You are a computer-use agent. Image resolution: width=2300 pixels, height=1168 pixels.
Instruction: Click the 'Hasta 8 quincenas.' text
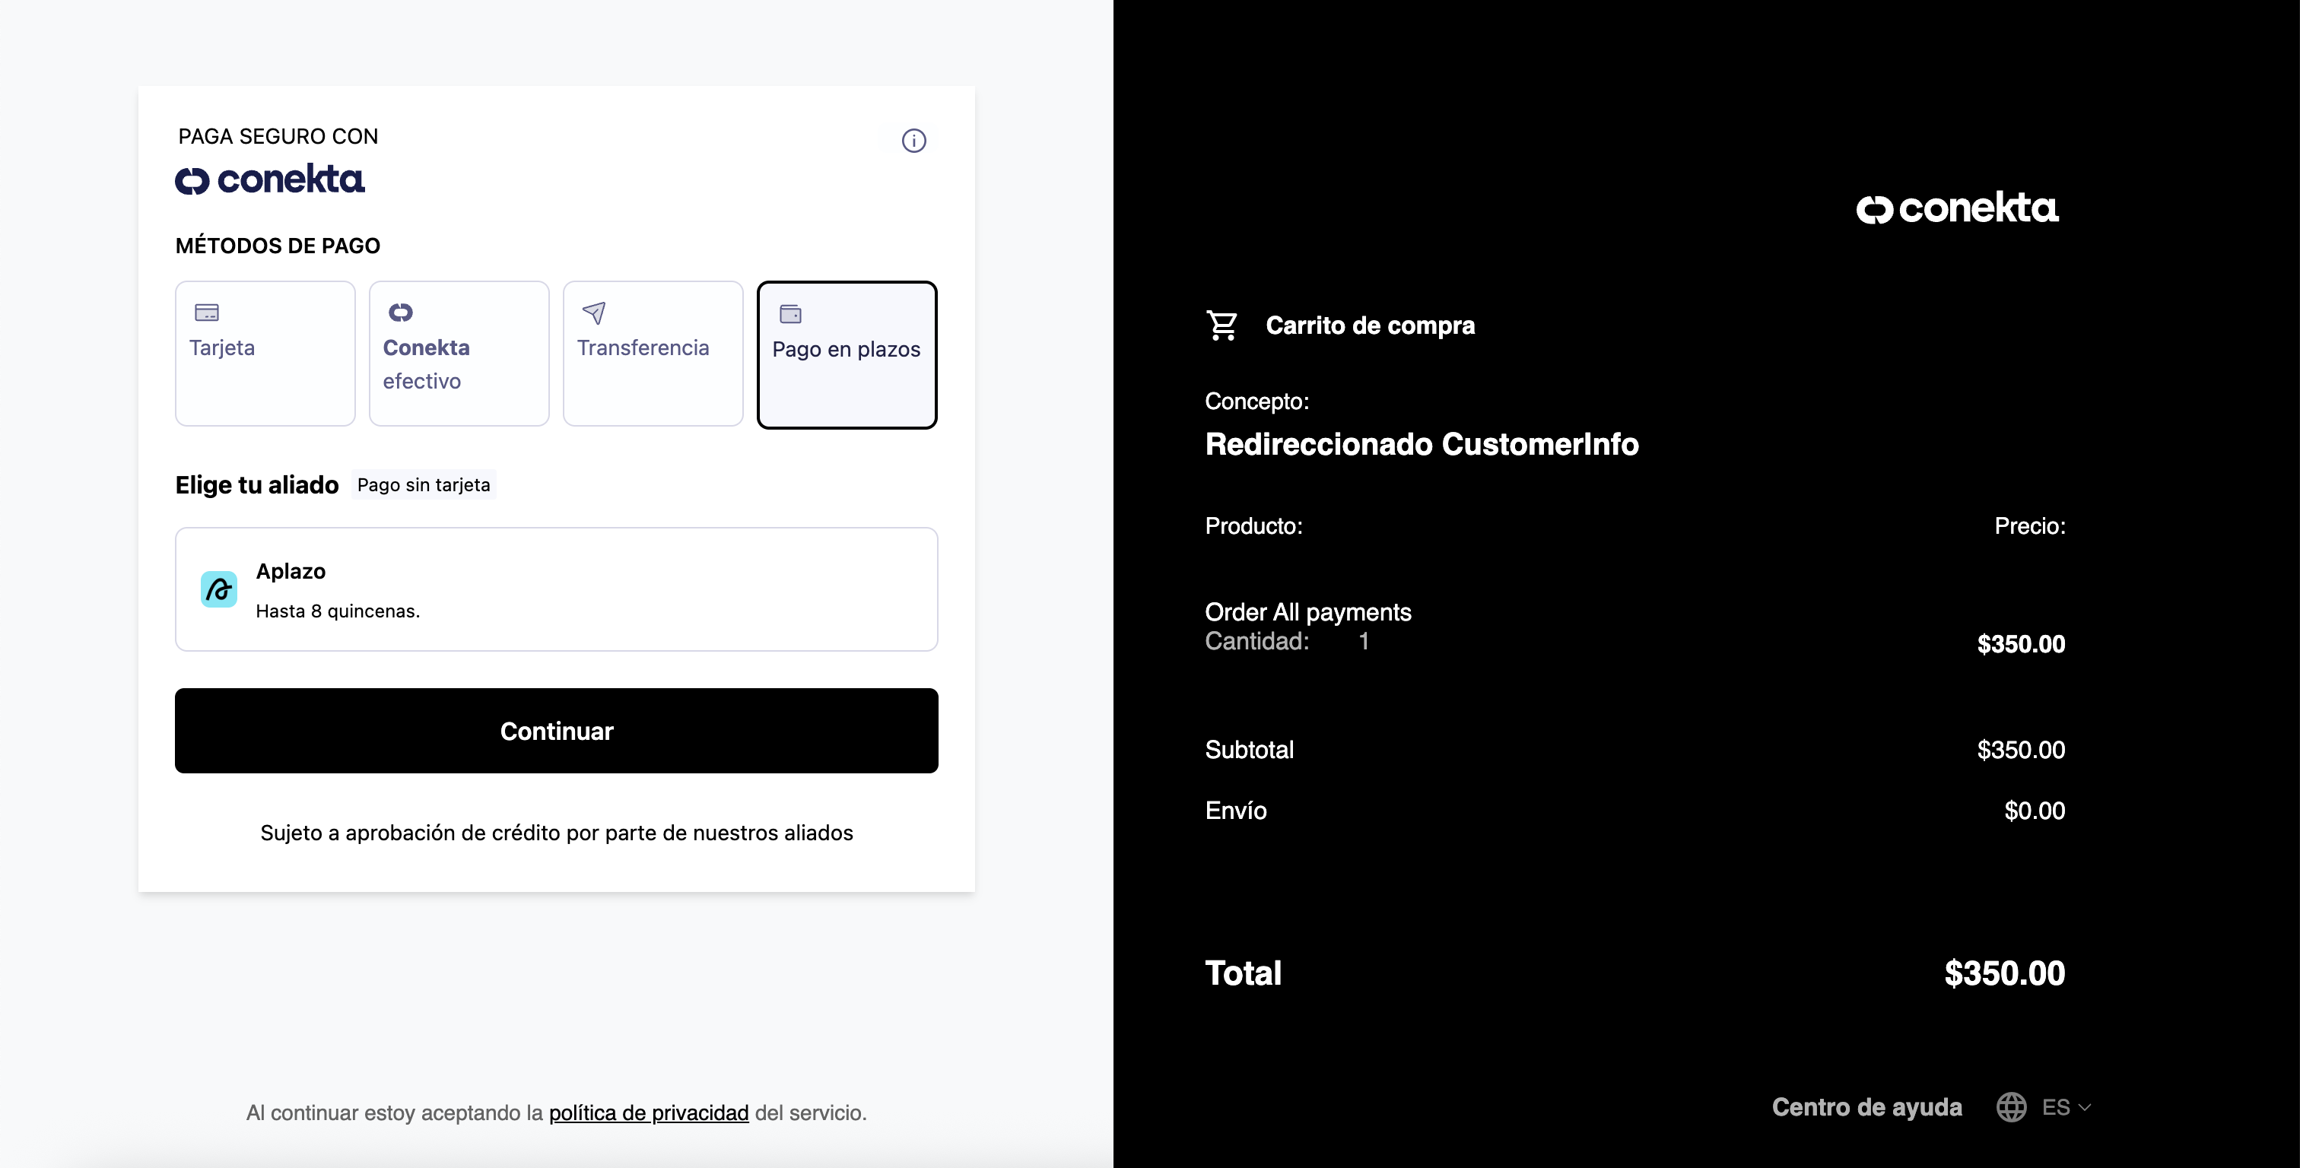pyautogui.click(x=338, y=611)
